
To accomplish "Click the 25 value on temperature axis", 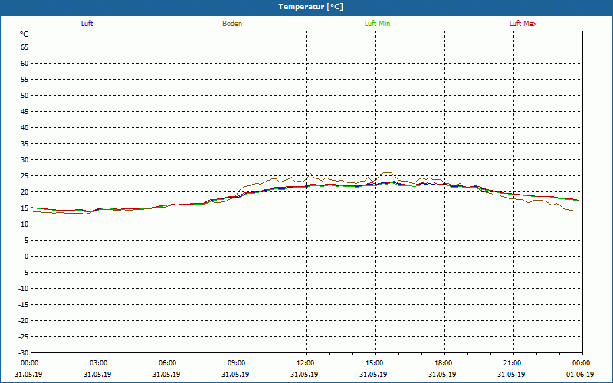I will click(25, 176).
